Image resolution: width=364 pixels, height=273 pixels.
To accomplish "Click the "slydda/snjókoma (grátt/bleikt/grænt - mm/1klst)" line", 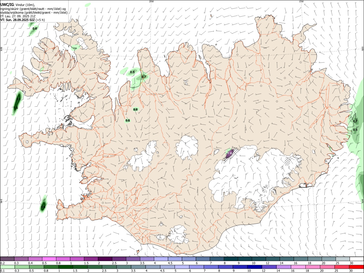I will pyautogui.click(x=34, y=13).
